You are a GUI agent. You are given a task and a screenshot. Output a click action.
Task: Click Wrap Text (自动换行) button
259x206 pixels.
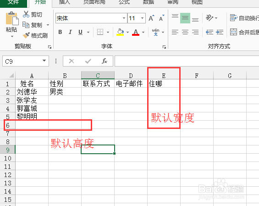[x=244, y=18]
